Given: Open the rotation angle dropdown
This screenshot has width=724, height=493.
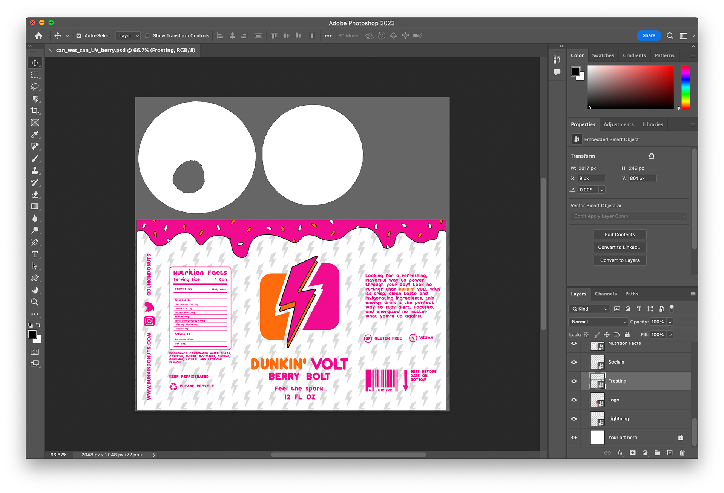Looking at the screenshot, I should [602, 190].
